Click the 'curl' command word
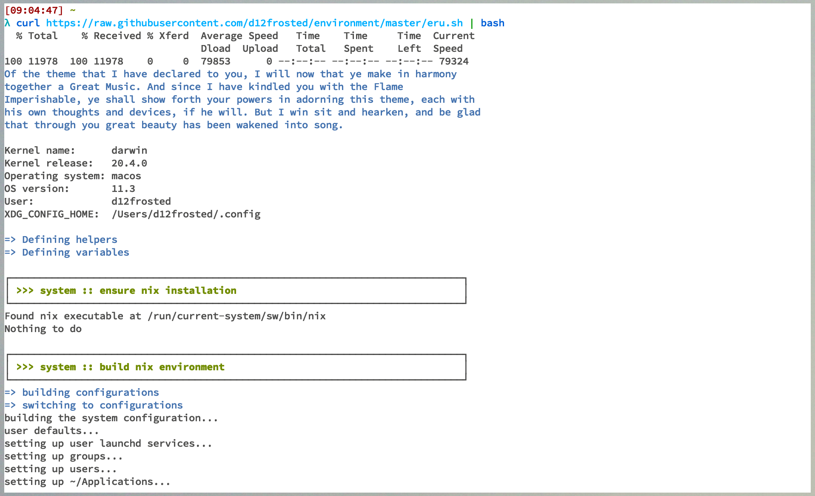The image size is (815, 496). click(x=28, y=23)
